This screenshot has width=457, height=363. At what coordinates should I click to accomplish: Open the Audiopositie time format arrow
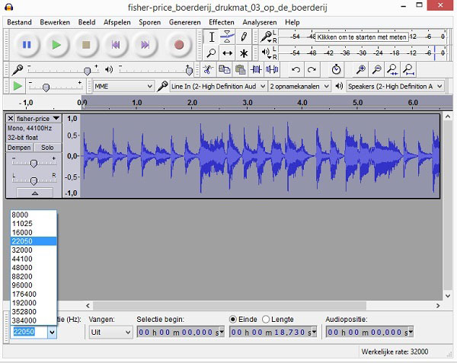click(411, 332)
